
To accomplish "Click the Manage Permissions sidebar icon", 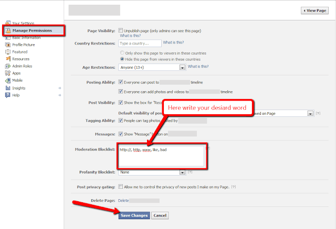I will pyautogui.click(x=8, y=30).
